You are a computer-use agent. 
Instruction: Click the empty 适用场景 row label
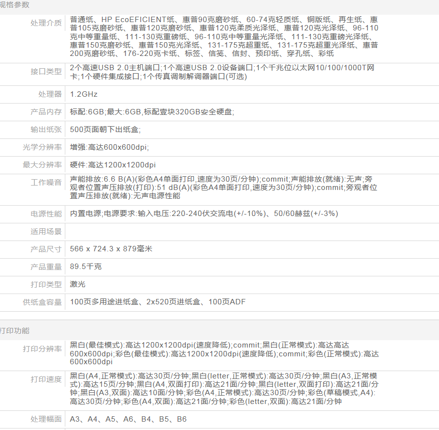46,231
